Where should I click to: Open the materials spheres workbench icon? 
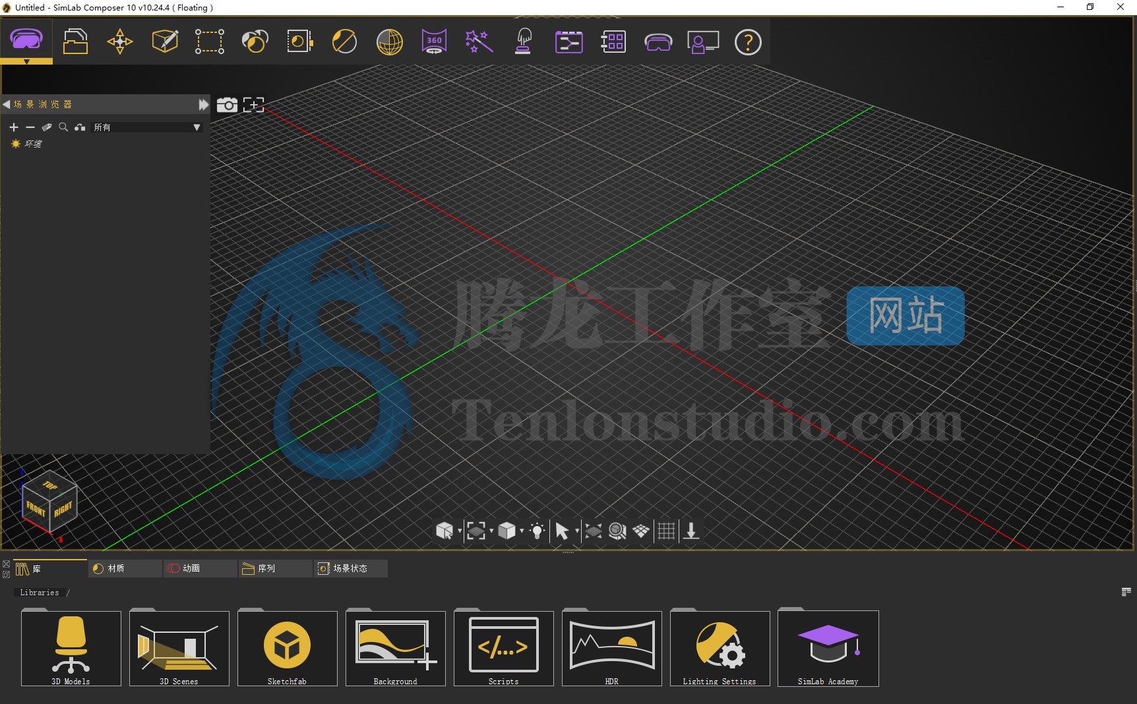point(255,42)
